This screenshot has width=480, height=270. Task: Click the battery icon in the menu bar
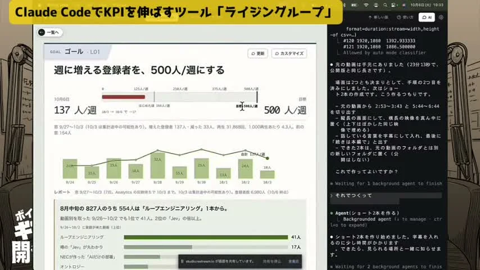[354, 5]
